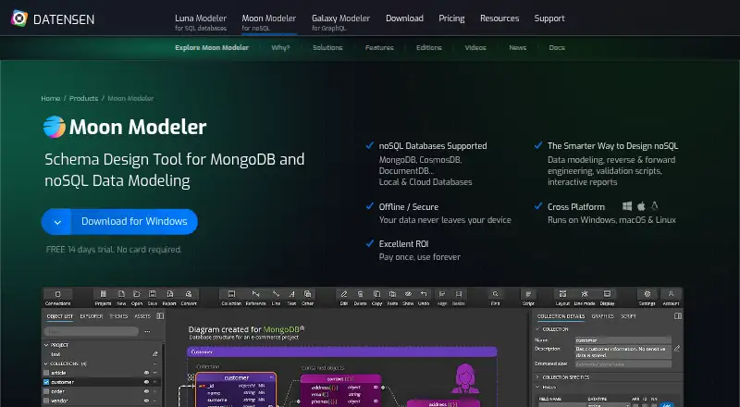Go to the Pricing page
This screenshot has height=407, width=740.
coord(451,18)
